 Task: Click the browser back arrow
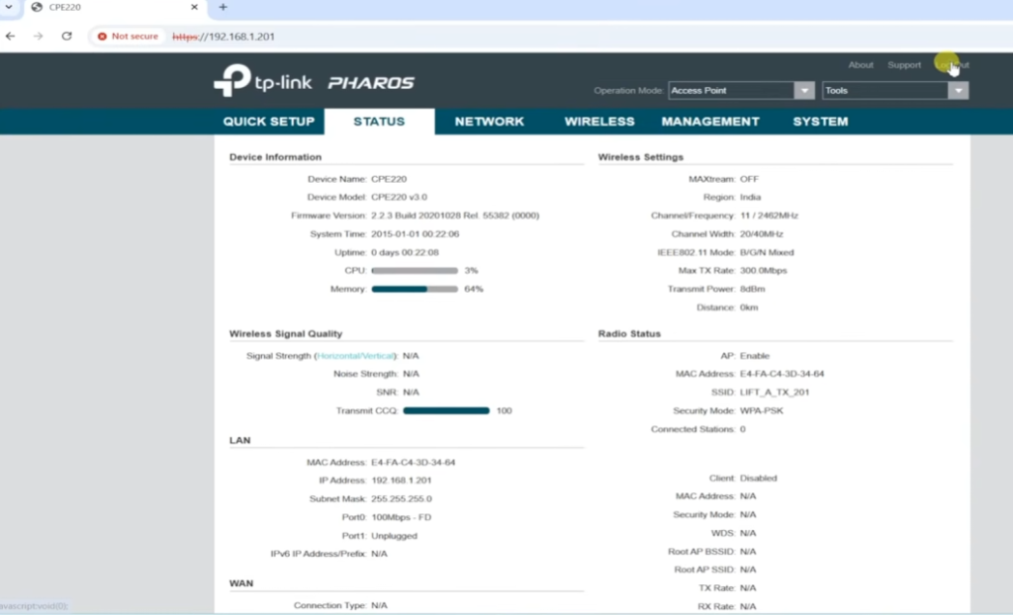(x=11, y=36)
